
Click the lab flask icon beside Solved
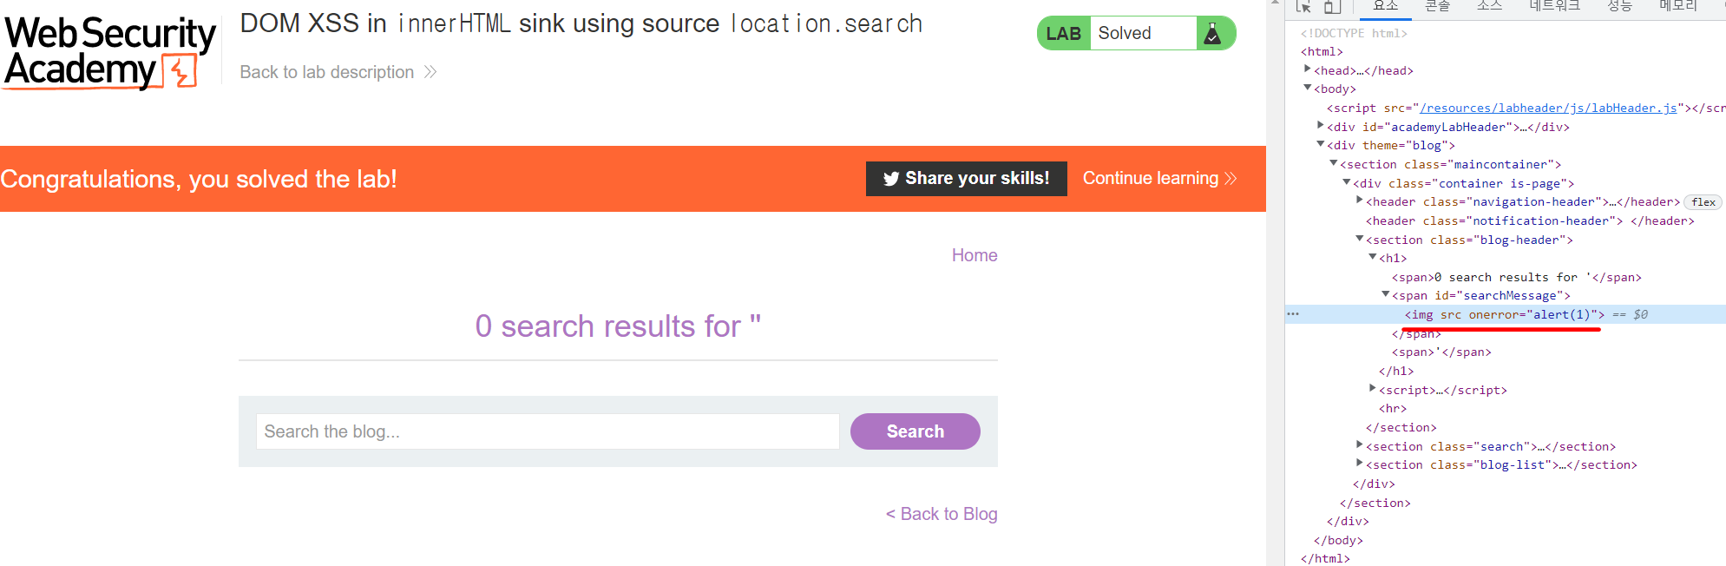point(1213,34)
